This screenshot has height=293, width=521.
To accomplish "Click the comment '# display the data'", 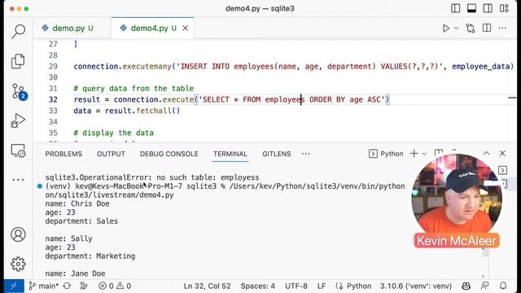I will [114, 133].
